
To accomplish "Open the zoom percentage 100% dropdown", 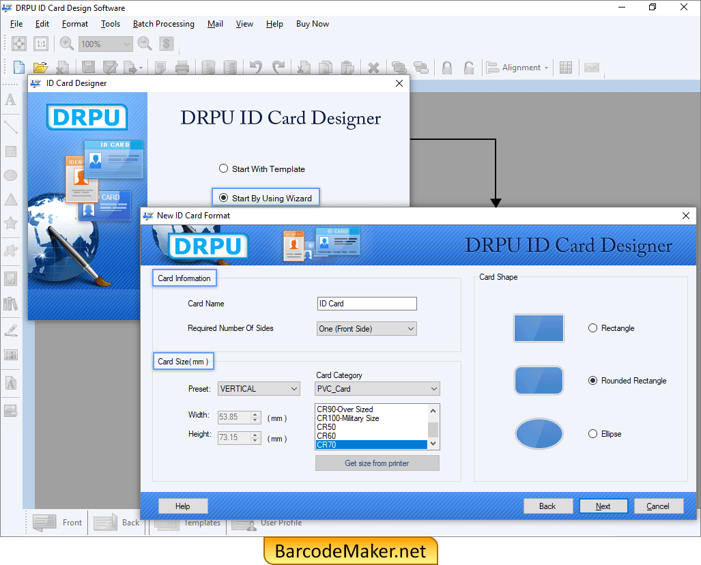I will 106,44.
